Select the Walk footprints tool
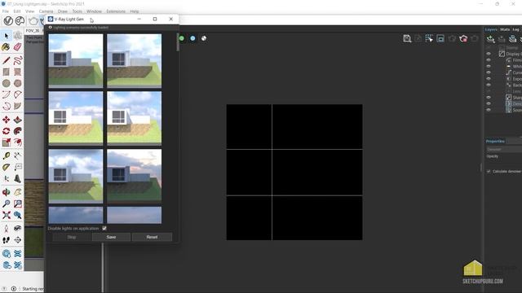 (6, 240)
